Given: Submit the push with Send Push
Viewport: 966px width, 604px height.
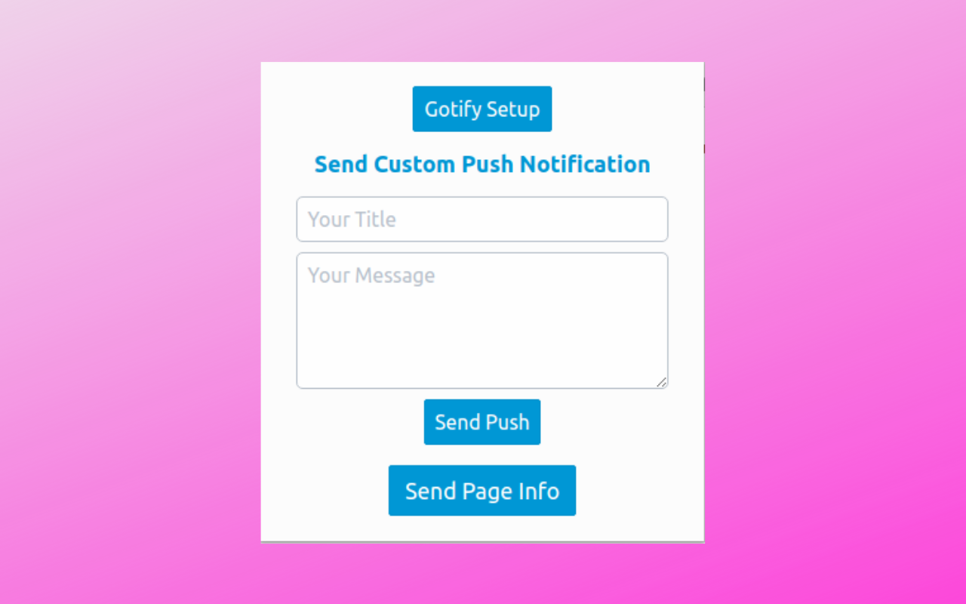Looking at the screenshot, I should pyautogui.click(x=481, y=422).
